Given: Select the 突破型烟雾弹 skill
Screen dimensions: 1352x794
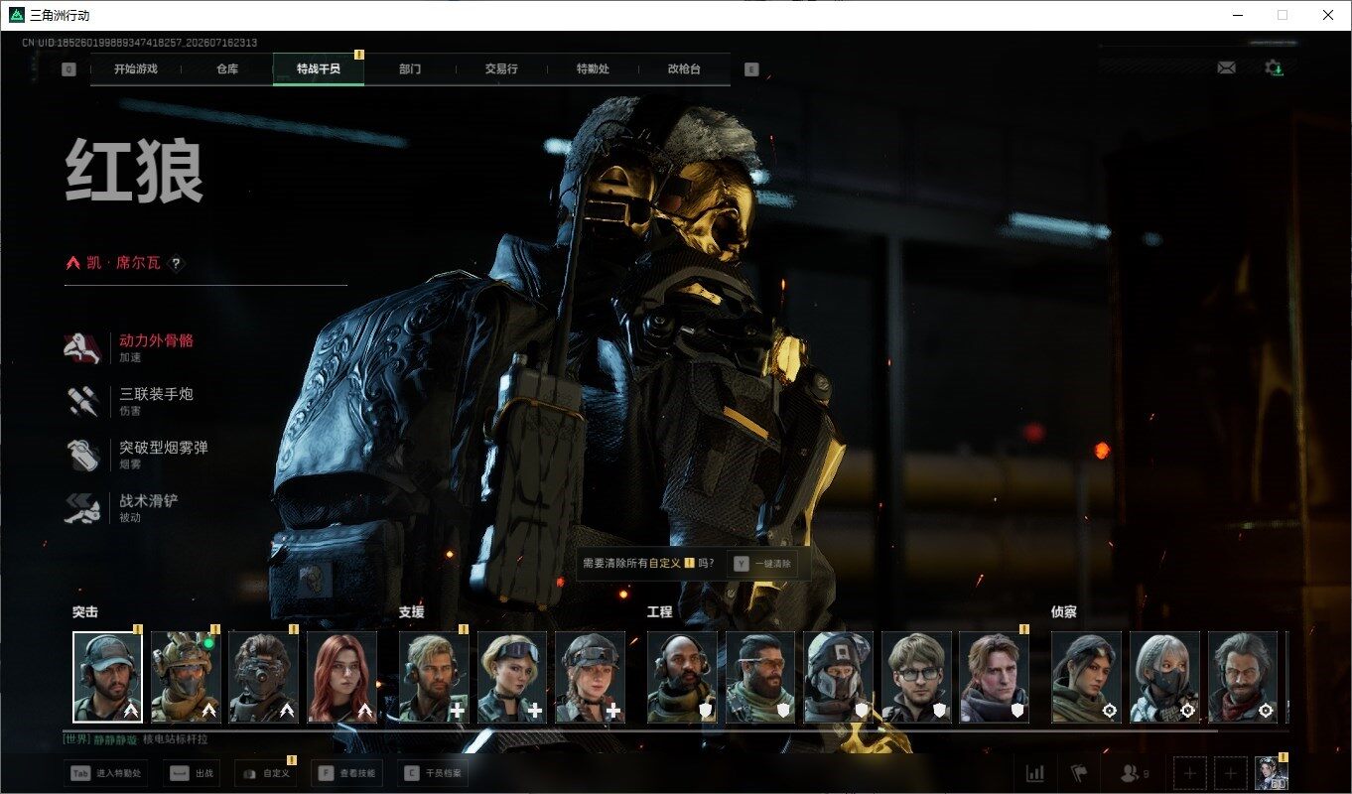Looking at the screenshot, I should coord(136,456).
